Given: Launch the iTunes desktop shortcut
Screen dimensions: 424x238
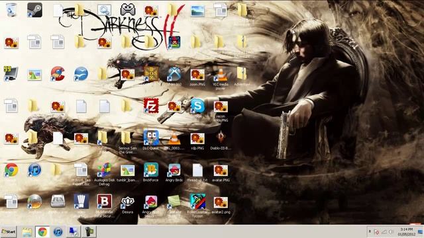Looking at the screenshot, I should (x=34, y=170).
